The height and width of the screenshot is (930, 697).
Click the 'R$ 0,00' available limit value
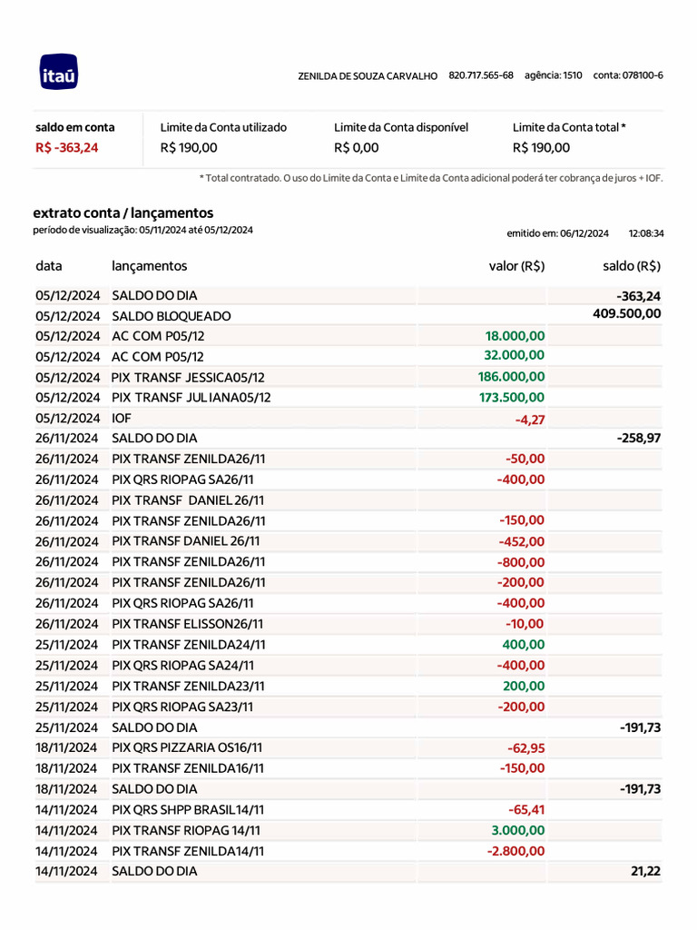[356, 148]
